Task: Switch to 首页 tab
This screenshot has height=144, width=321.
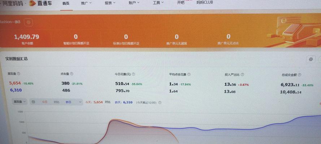Action: coord(66,3)
